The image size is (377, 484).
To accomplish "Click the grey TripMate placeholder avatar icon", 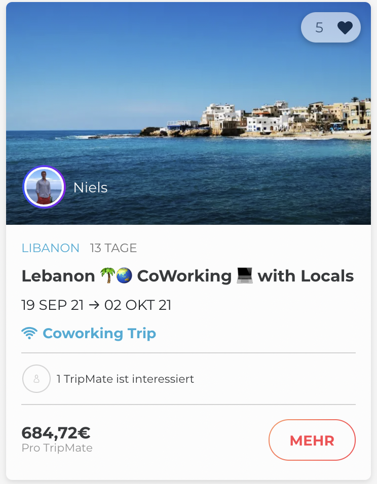I will 36,379.
